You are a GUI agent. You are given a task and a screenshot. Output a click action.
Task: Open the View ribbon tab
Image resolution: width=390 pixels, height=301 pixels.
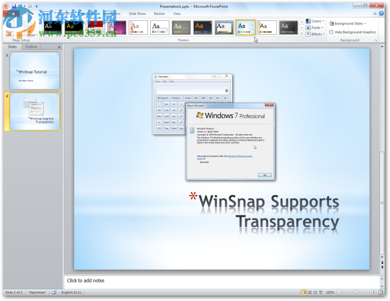click(177, 14)
